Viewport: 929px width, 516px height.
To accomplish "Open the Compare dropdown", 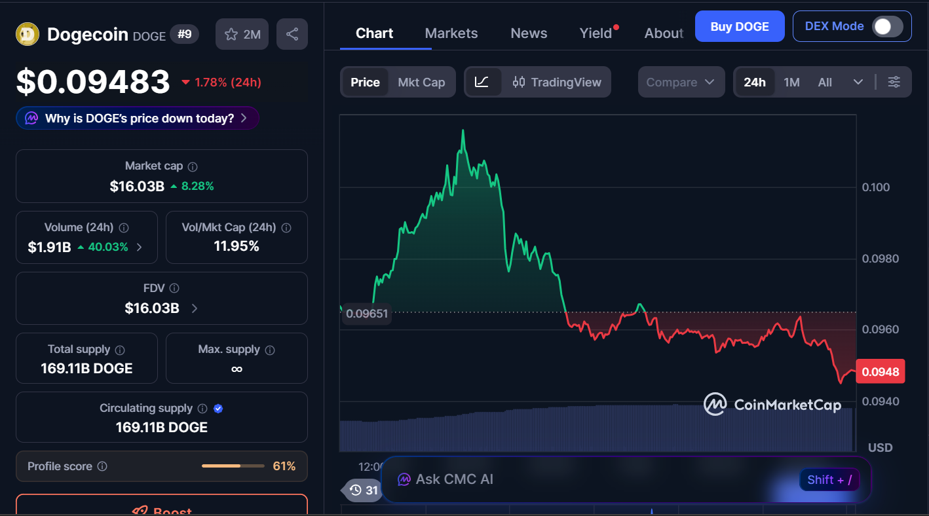I will tap(681, 82).
